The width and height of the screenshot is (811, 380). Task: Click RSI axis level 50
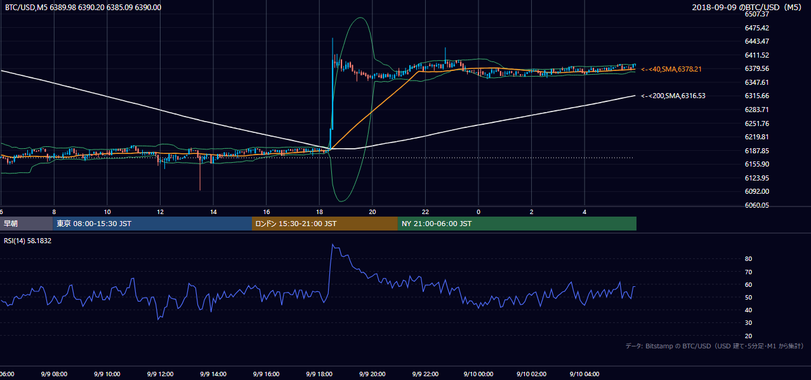[749, 297]
